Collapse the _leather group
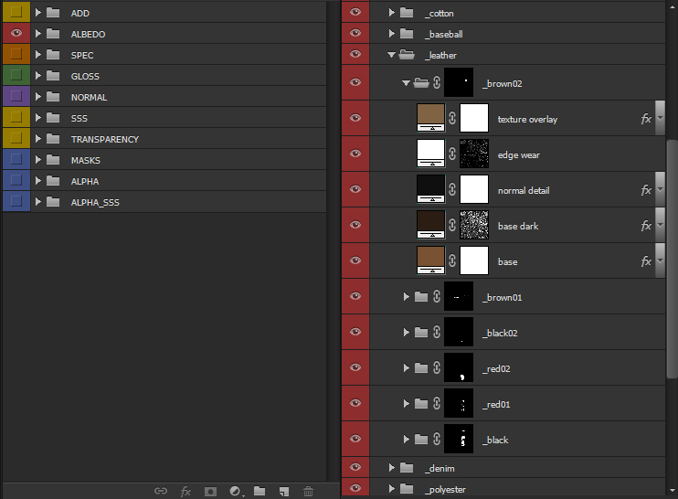This screenshot has width=678, height=499. [391, 55]
